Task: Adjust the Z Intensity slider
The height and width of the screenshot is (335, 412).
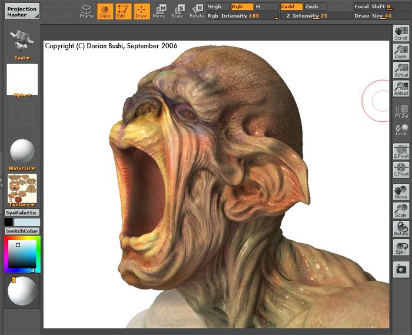Action: (x=316, y=16)
